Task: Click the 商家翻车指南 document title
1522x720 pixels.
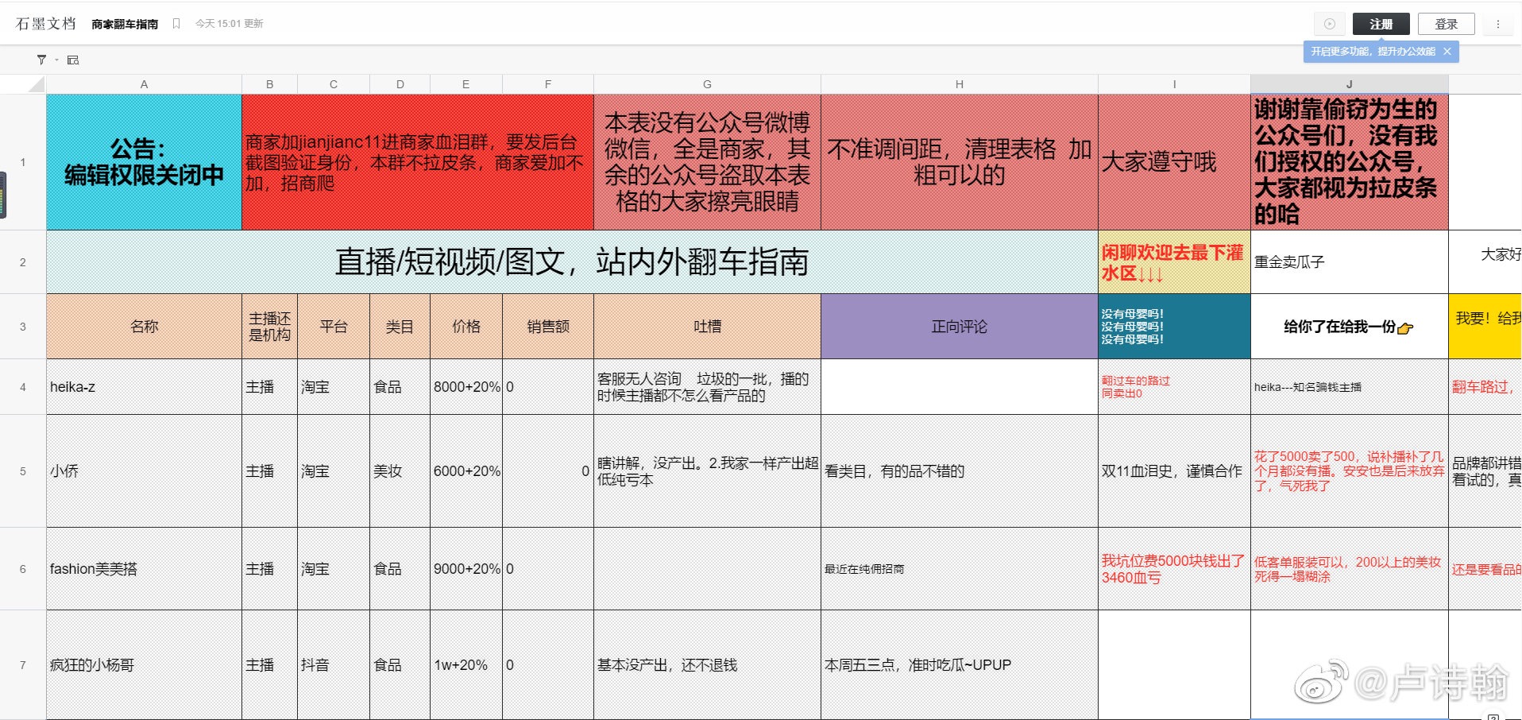Action: [125, 24]
